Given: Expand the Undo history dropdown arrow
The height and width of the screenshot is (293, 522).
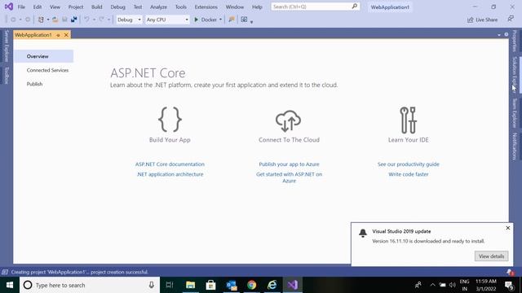Looking at the screenshot, I should click(x=94, y=20).
